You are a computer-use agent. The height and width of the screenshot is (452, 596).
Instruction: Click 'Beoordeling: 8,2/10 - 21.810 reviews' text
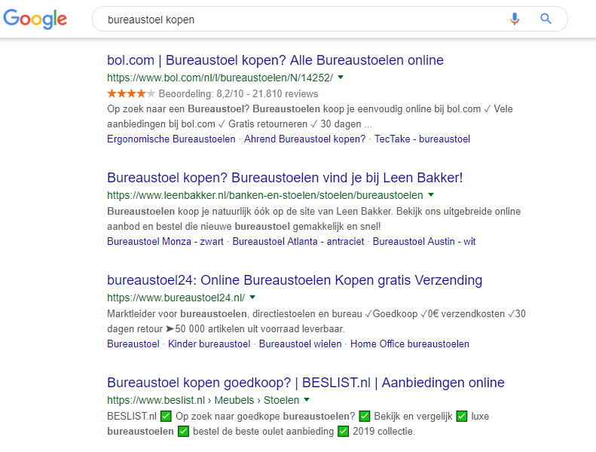tap(238, 93)
